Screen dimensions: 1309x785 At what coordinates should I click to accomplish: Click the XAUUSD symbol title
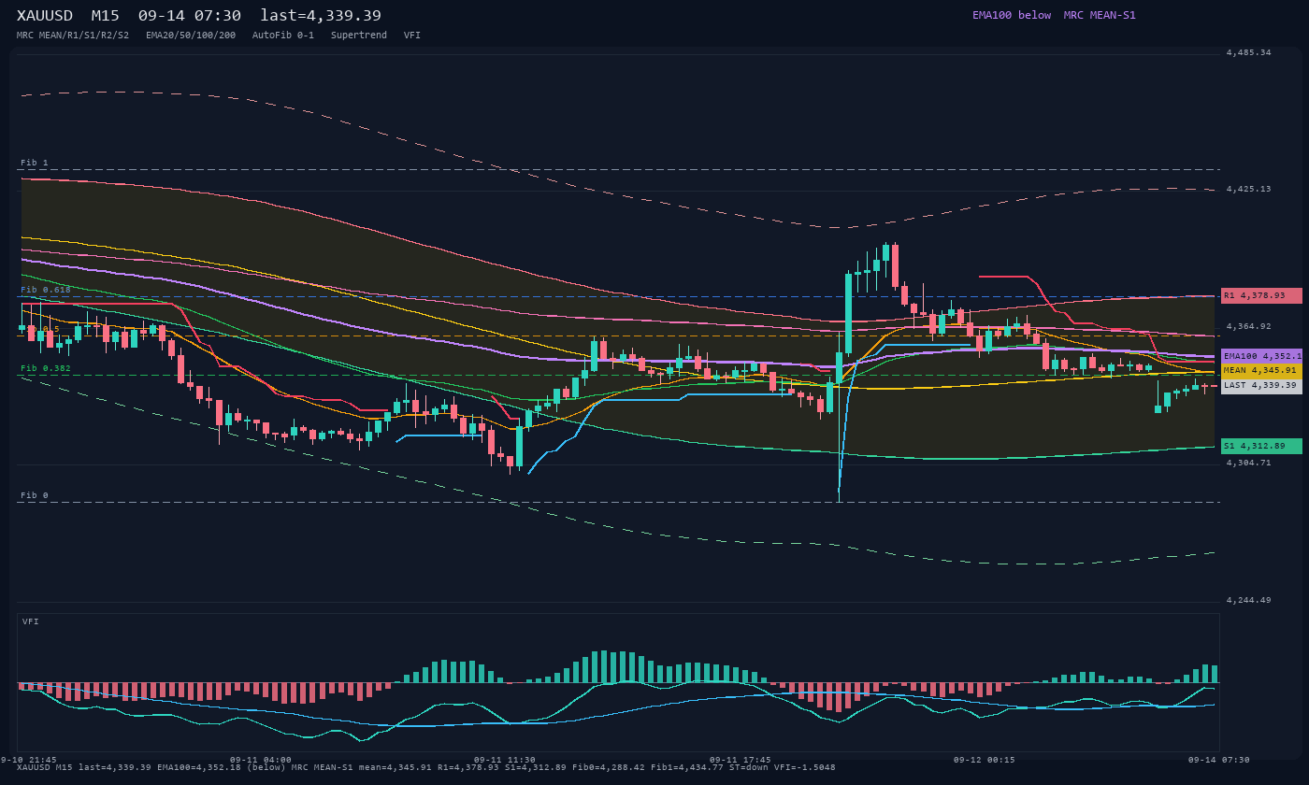pyautogui.click(x=45, y=16)
